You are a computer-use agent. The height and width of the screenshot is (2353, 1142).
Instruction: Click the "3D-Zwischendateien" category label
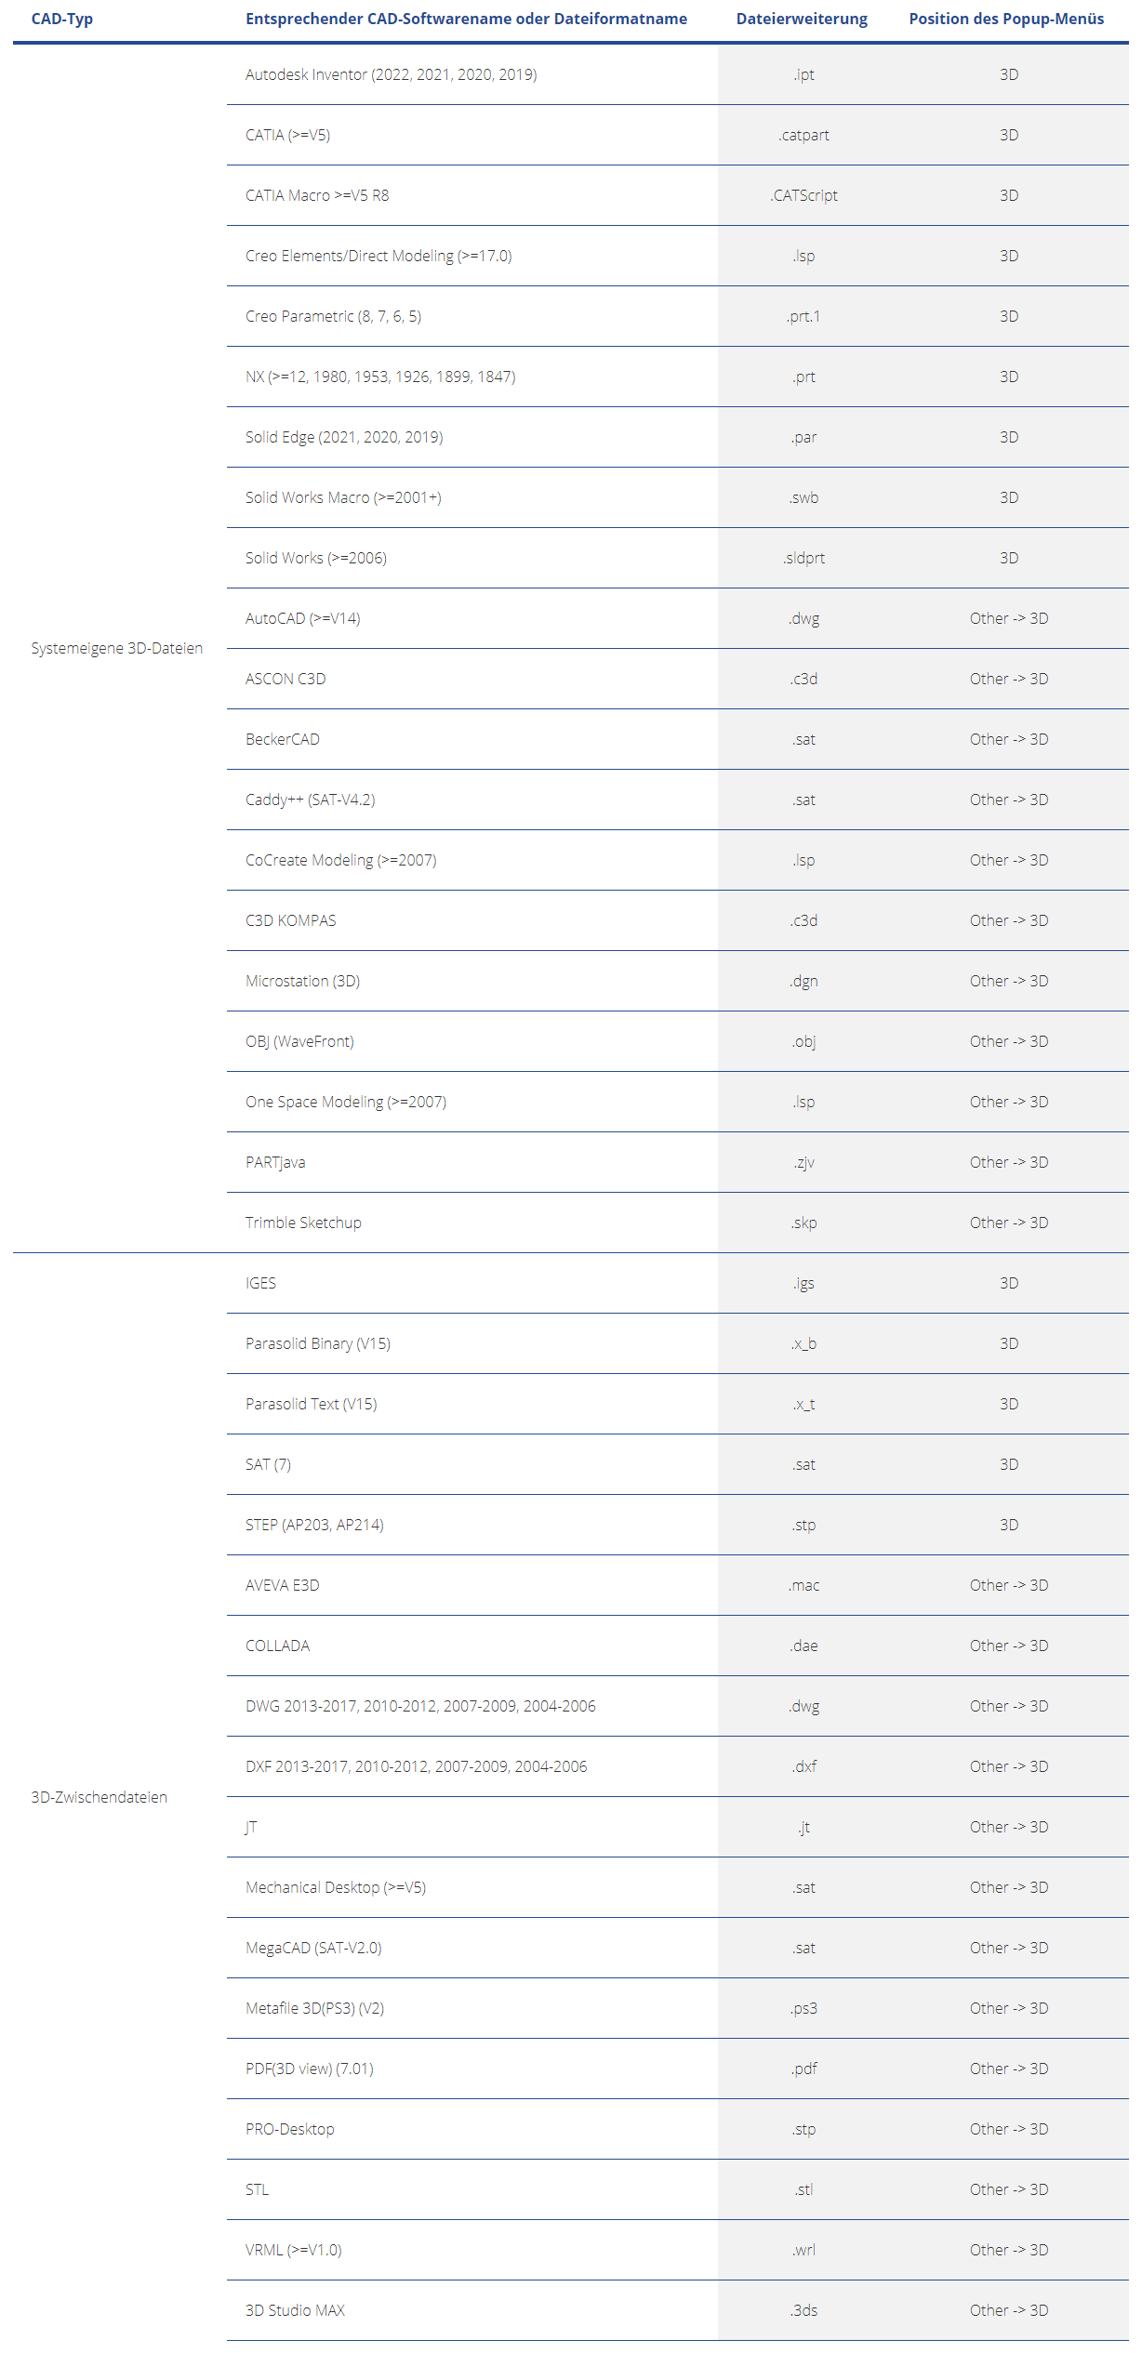click(x=99, y=1797)
